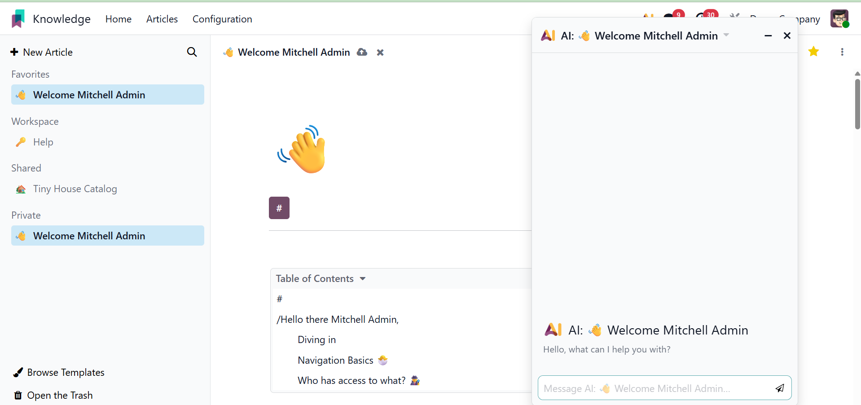Click the article vertical scrollbar
This screenshot has width=861, height=405.
(x=857, y=104)
